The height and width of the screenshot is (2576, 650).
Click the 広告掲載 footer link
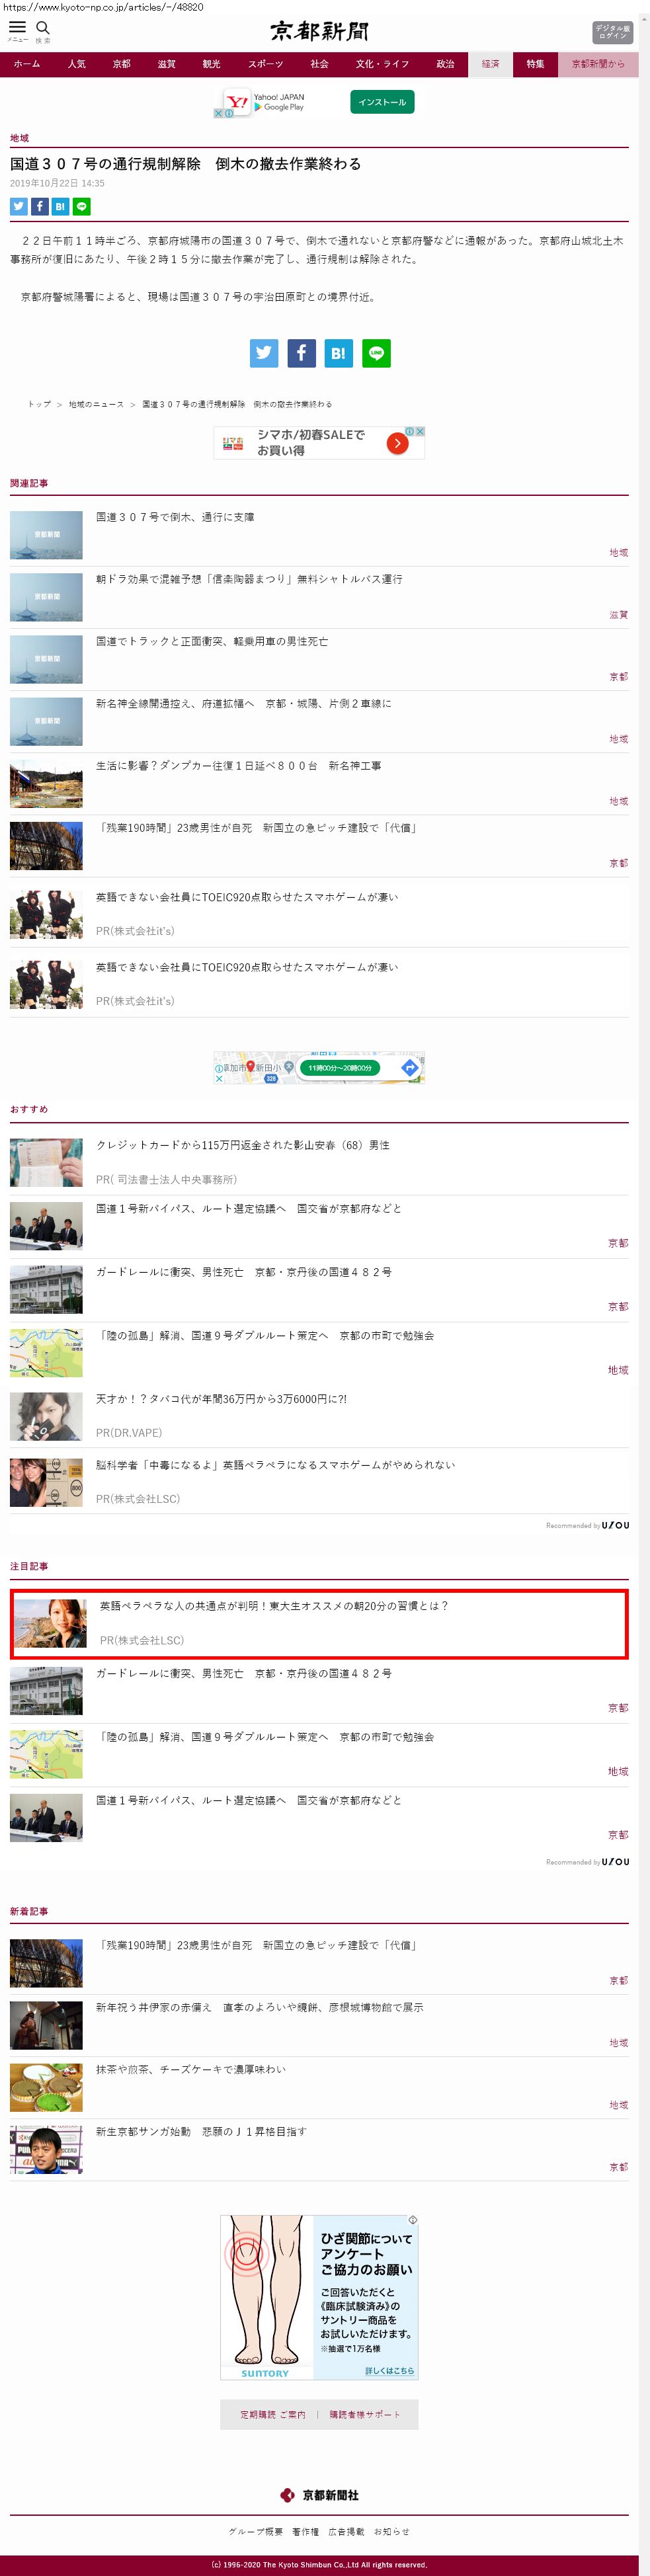346,2531
